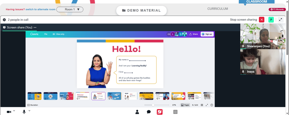Click the Sivaranjani (You) video tile
Image resolution: width=289 pixels, height=115 pixels.
[x=263, y=36]
